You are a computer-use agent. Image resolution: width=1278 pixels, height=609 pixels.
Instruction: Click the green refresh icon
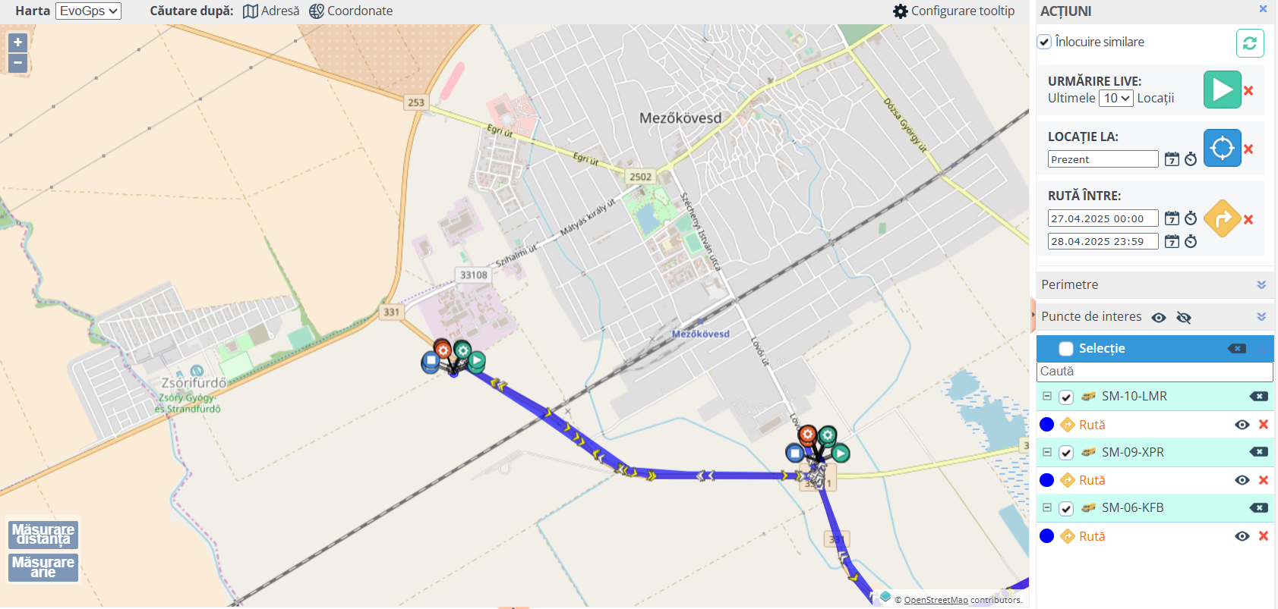coord(1250,43)
